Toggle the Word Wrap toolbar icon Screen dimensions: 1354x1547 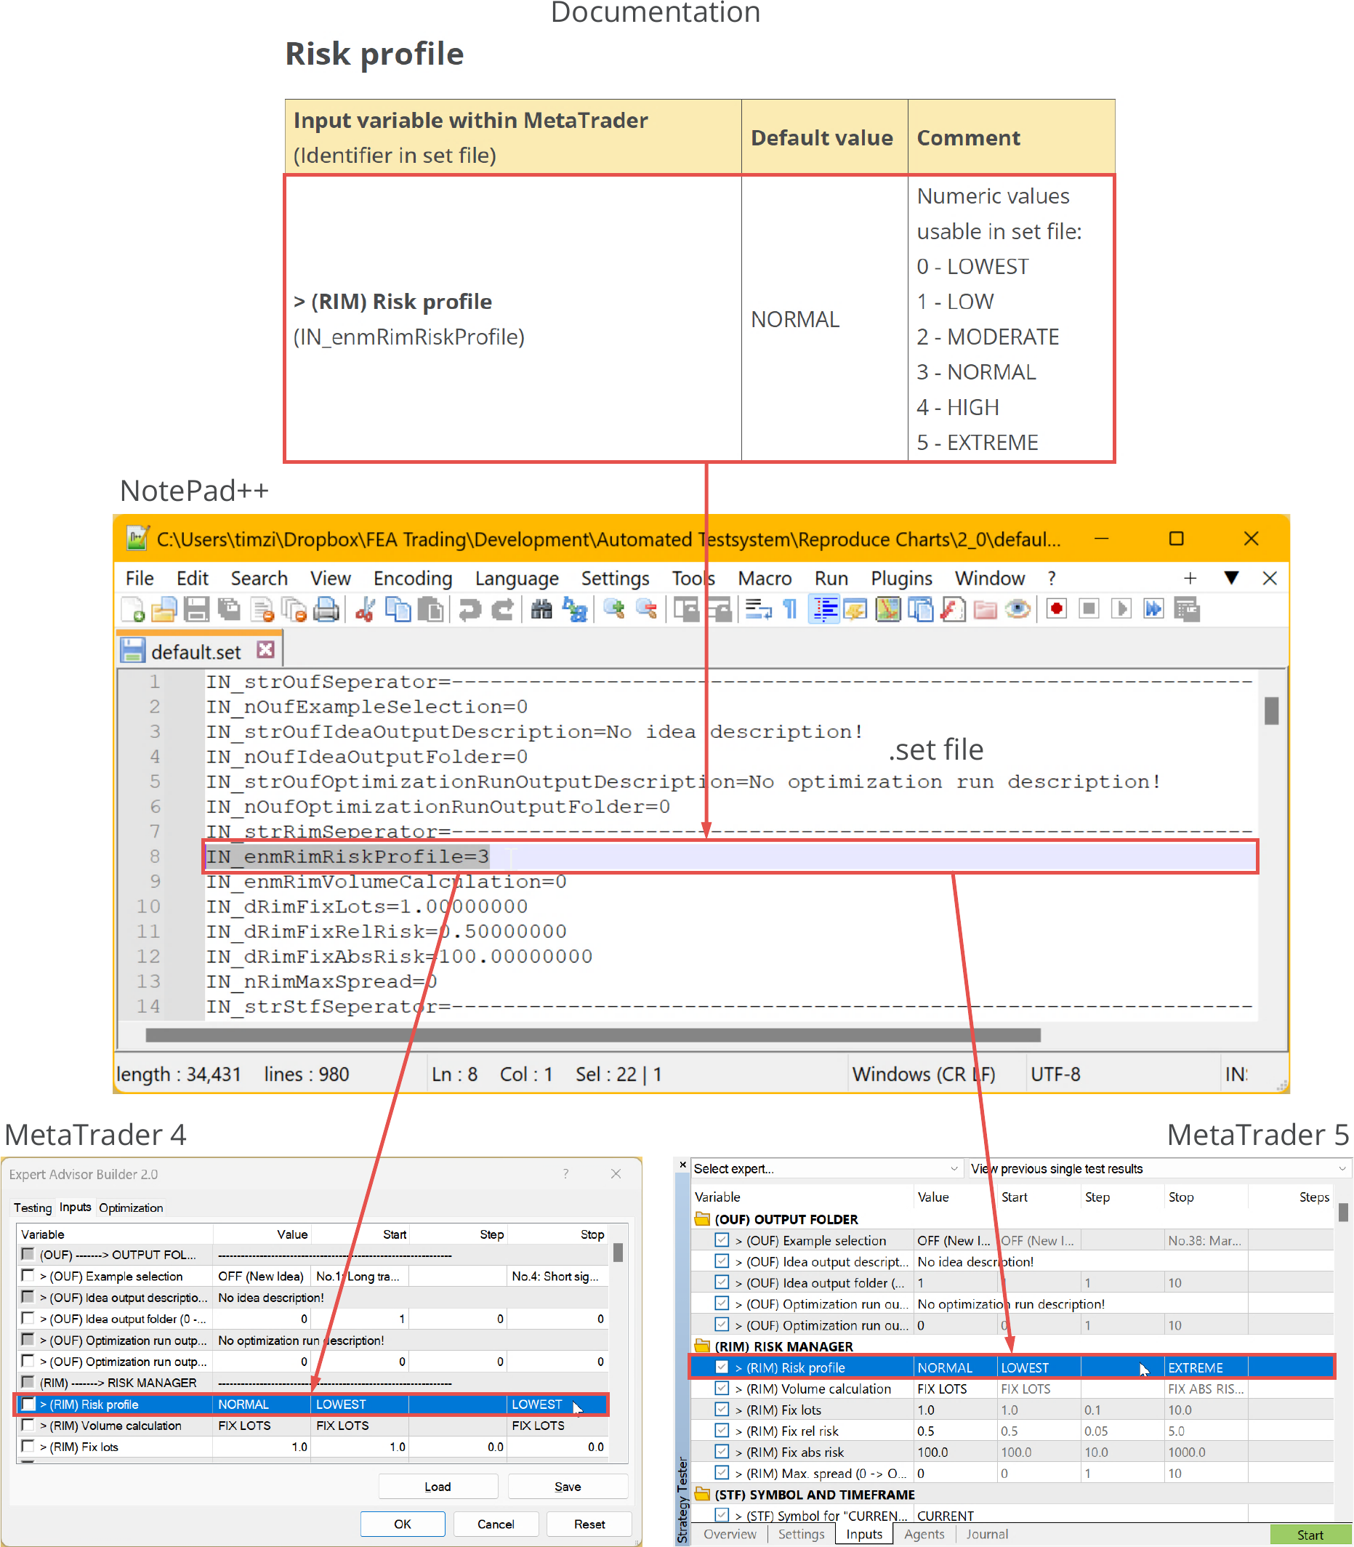click(x=758, y=609)
